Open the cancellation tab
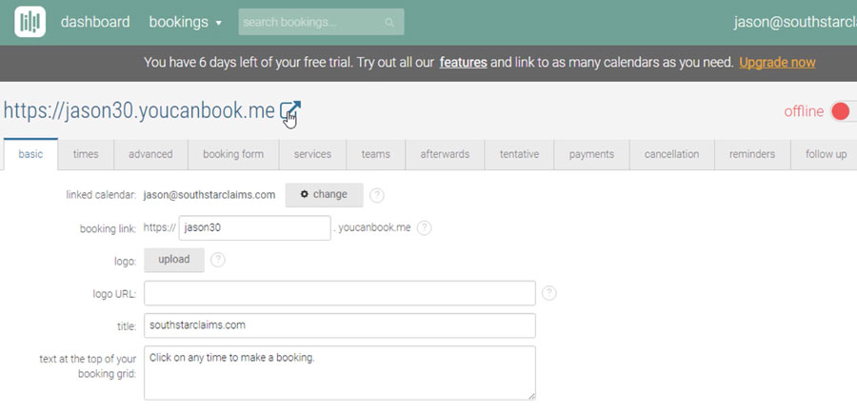Image resolution: width=857 pixels, height=412 pixels. (671, 155)
